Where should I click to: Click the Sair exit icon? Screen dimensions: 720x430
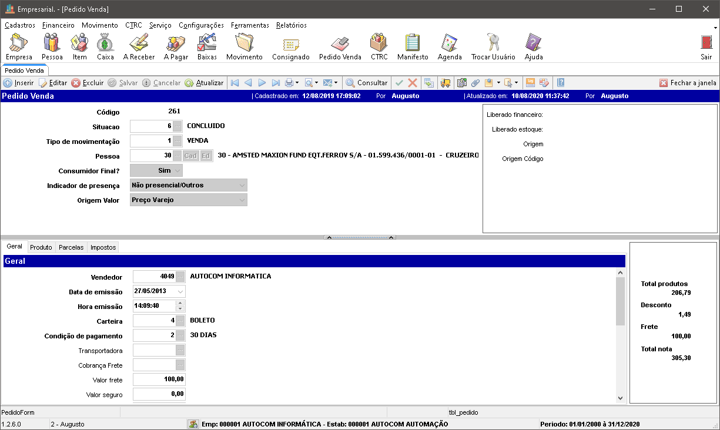point(706,46)
